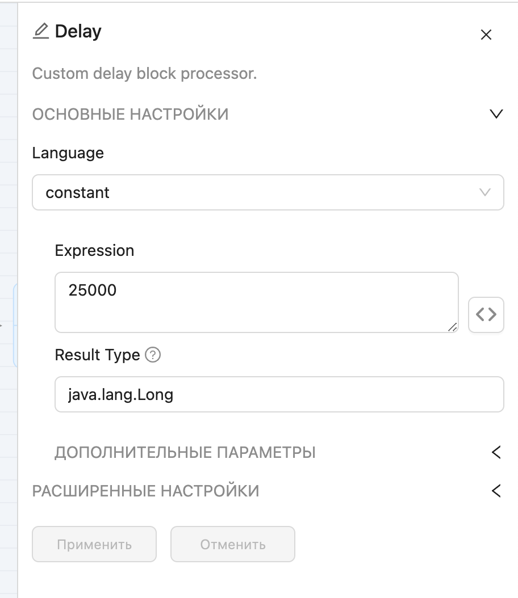Close the Delay settings panel
518x598 pixels.
(x=486, y=35)
